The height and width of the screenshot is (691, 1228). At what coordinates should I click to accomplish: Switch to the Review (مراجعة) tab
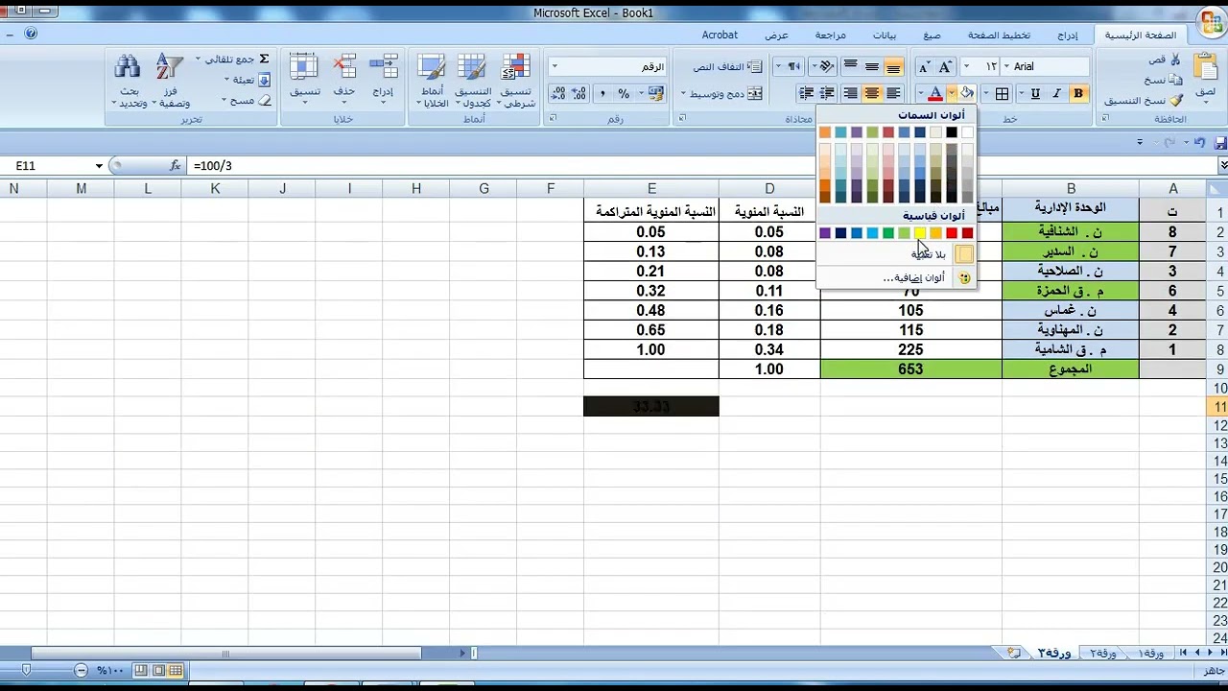[x=831, y=36]
